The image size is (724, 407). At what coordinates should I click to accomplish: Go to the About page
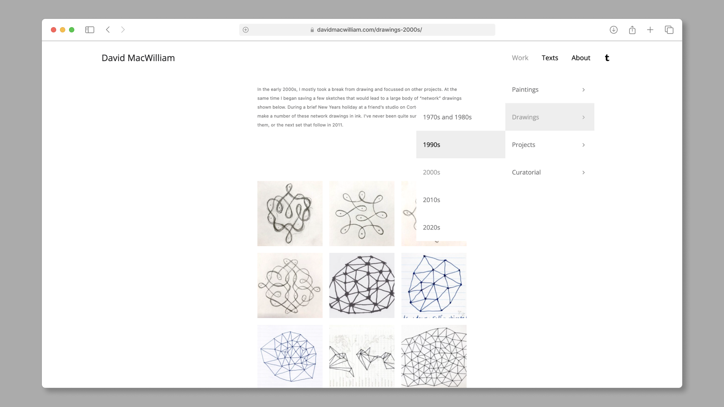(x=581, y=58)
